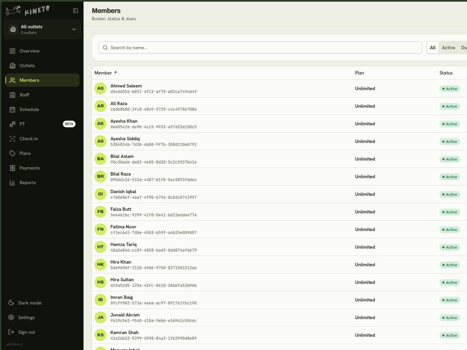This screenshot has height=350, width=467.
Task: Click the Settings gear icon
Action: click(x=11, y=317)
